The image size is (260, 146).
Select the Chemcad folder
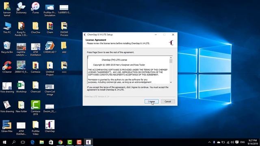[35, 87]
